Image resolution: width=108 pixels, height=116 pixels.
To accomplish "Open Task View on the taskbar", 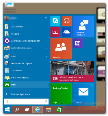I will point(27,109).
